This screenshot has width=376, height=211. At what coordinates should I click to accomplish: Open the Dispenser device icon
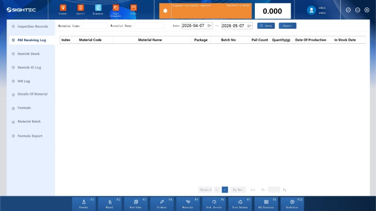pos(98,10)
